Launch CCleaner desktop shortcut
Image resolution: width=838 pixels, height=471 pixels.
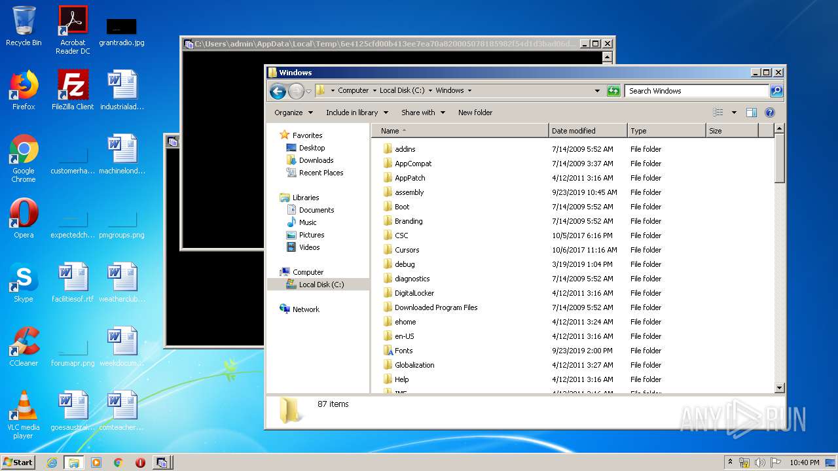pyautogui.click(x=24, y=347)
